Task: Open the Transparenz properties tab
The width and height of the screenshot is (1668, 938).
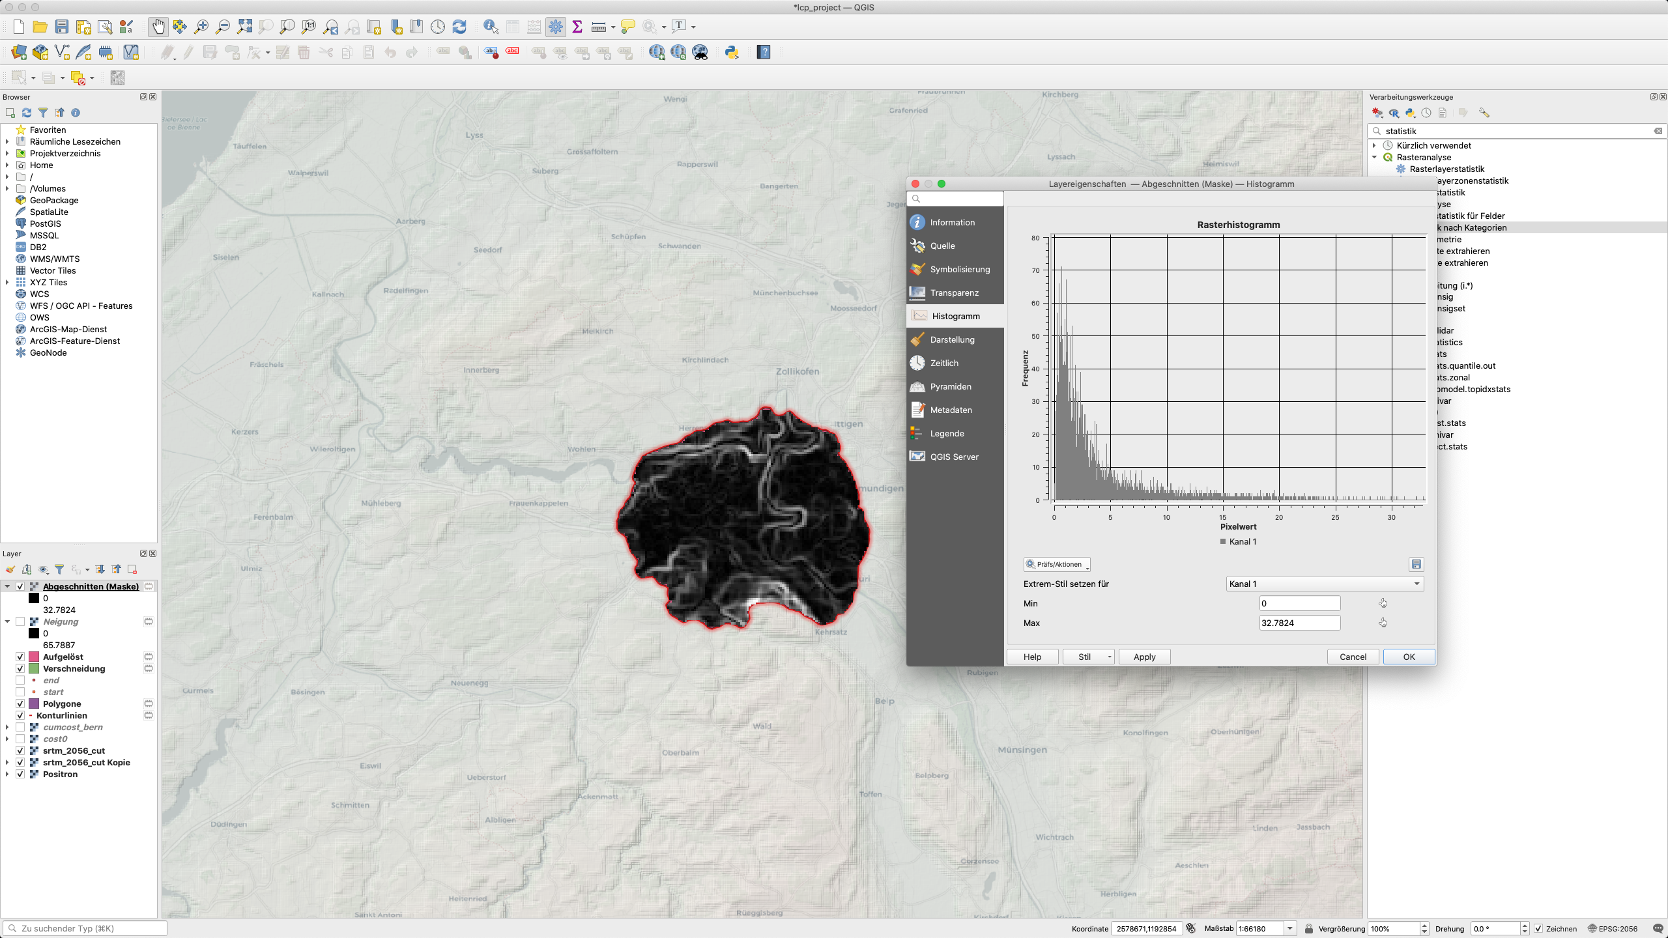Action: (x=954, y=292)
